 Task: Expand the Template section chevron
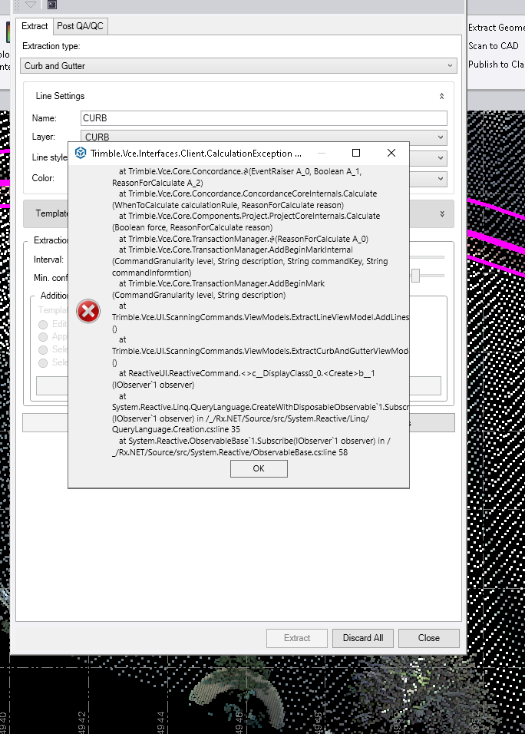coord(442,214)
